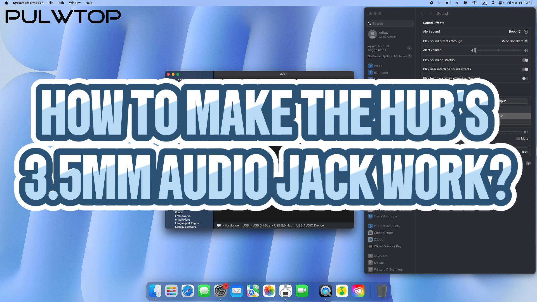Open Alert sound Boop dropdown
Viewport: 537px width, 302px height.
pos(515,32)
